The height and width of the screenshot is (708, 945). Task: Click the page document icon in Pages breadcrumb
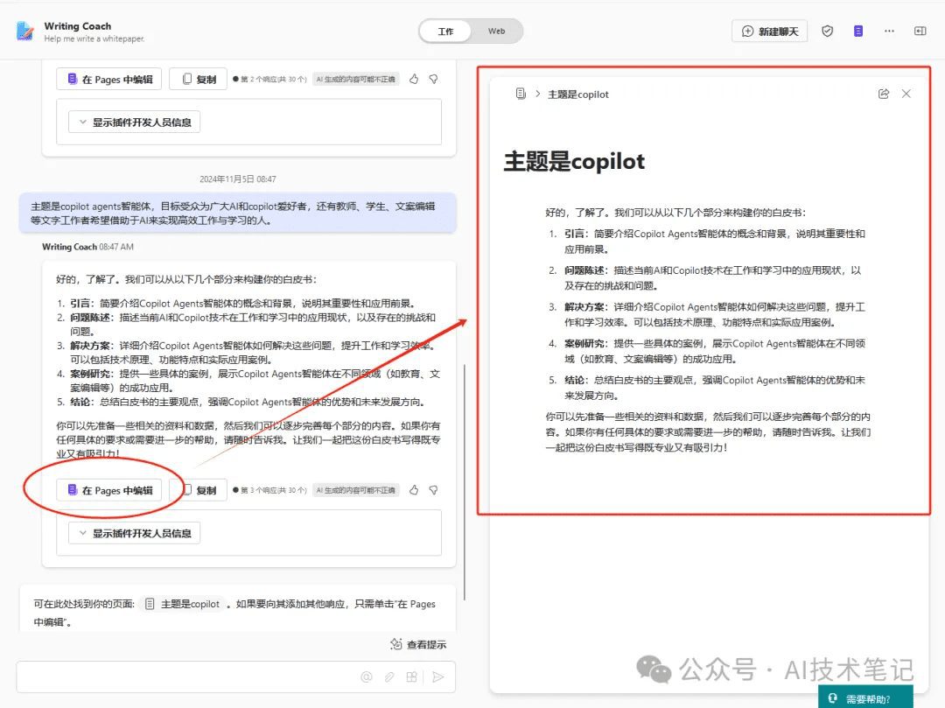521,94
